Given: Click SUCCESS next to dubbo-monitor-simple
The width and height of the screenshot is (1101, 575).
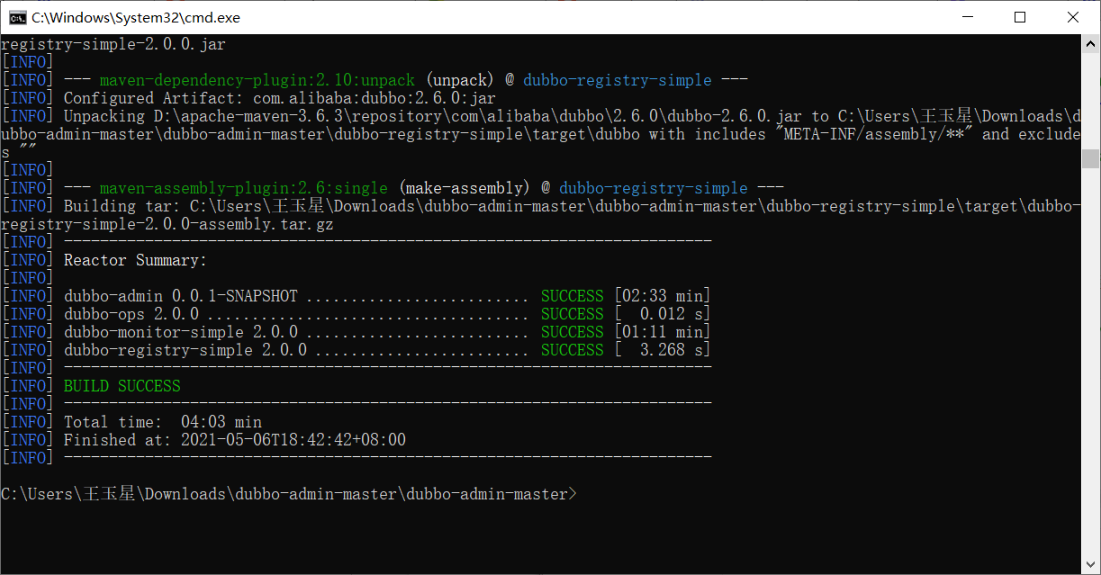Looking at the screenshot, I should (x=573, y=332).
